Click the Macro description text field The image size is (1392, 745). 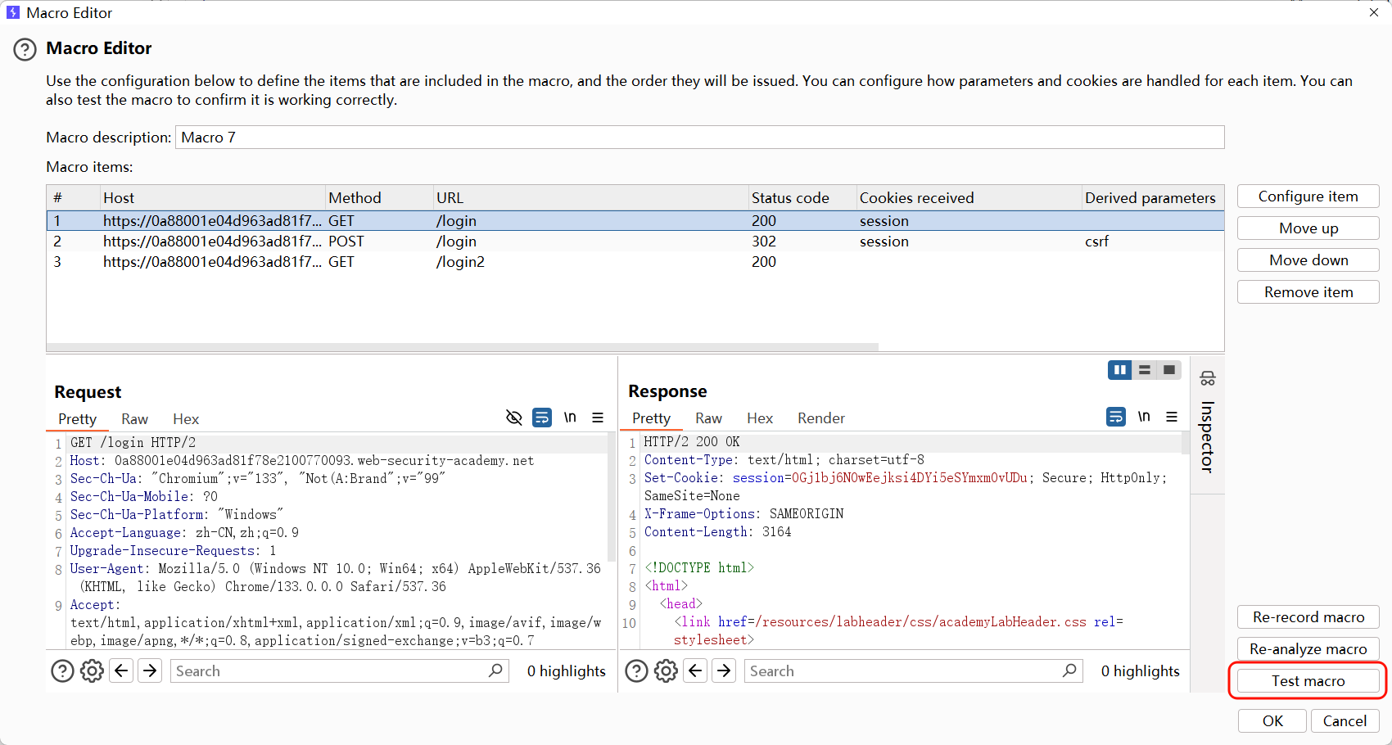point(699,138)
